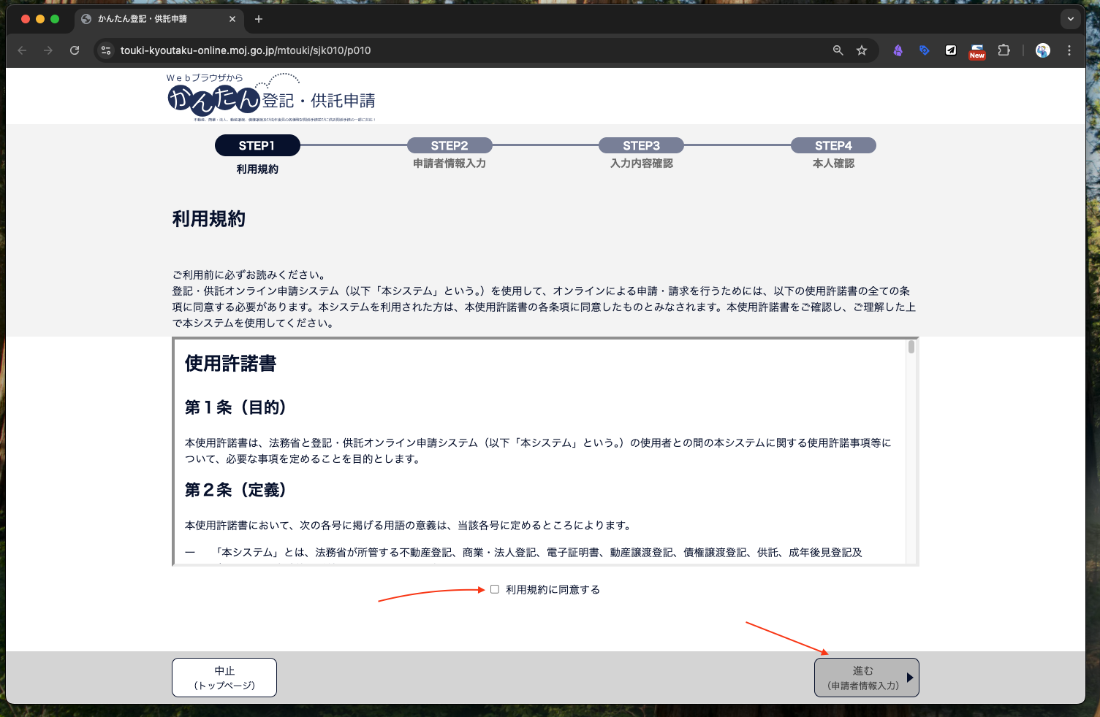Open new tab with plus button

(x=259, y=19)
